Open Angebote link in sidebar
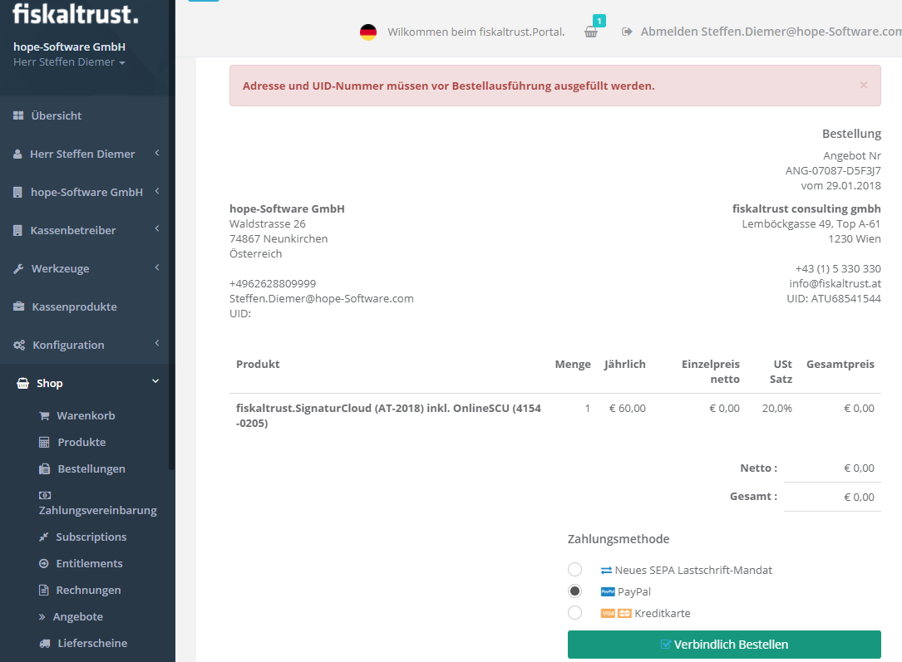Viewport: 902px width, 662px height. tap(77, 617)
